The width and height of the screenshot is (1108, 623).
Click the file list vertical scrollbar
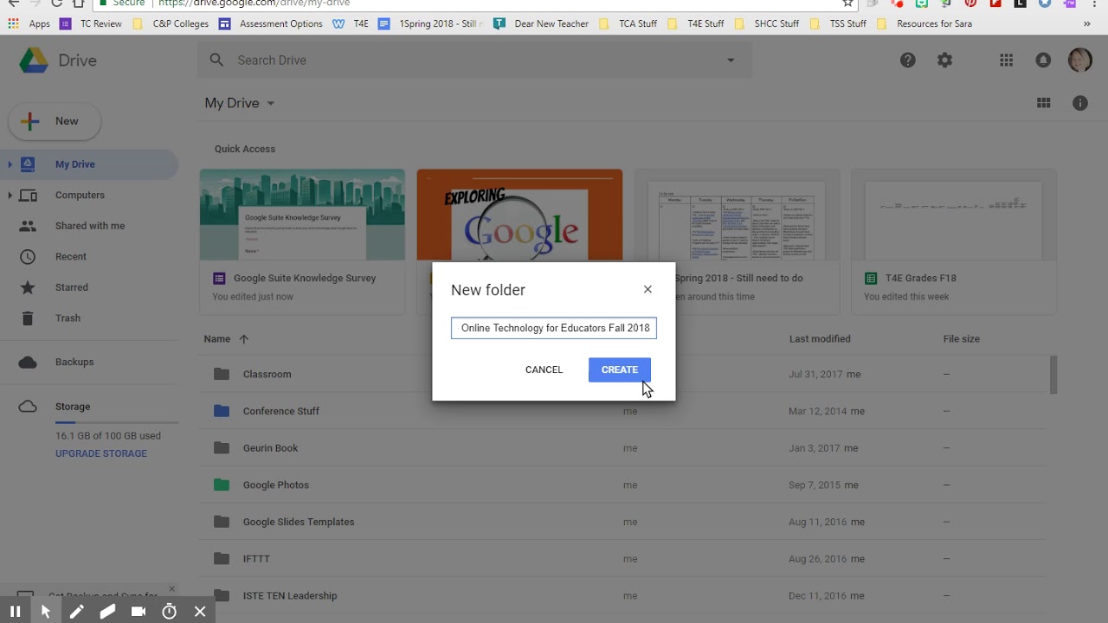(x=1053, y=374)
